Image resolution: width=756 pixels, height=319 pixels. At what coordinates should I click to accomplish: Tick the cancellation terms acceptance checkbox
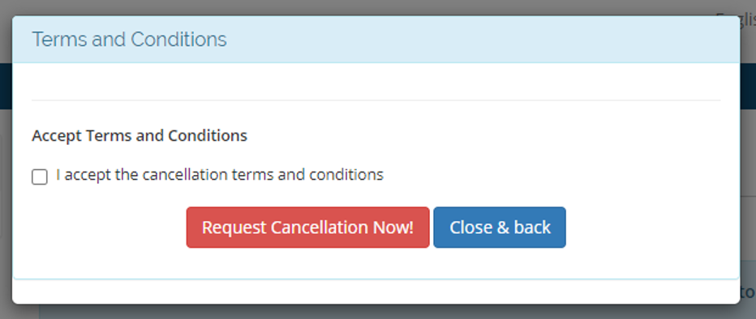click(40, 177)
